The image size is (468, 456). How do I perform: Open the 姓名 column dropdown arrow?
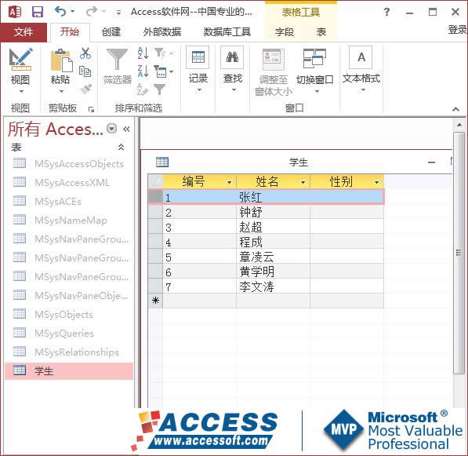tap(303, 182)
